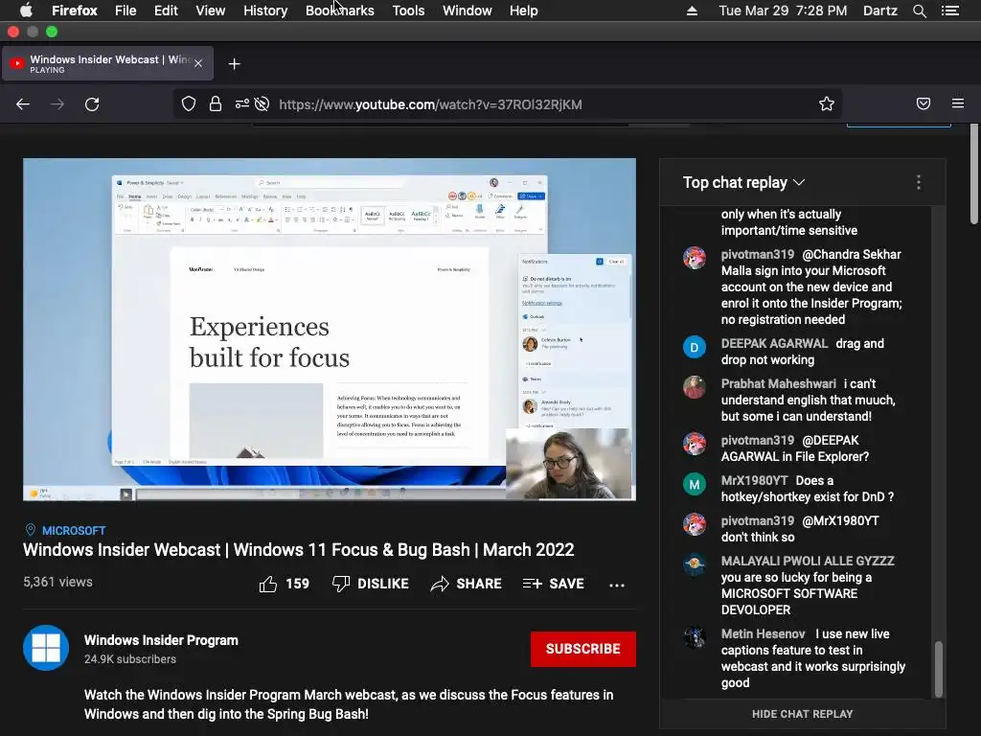Click the MICROSOFT location link

tap(74, 531)
